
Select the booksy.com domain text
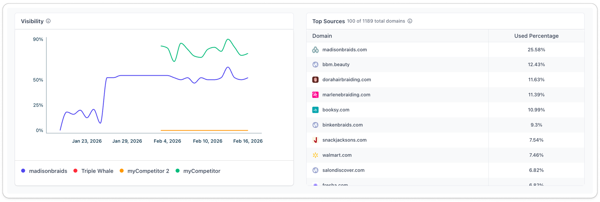click(x=336, y=110)
